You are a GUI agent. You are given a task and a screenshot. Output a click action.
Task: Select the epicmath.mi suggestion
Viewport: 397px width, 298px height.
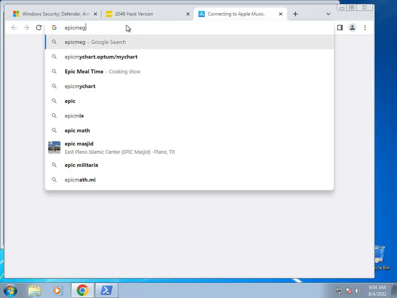point(189,180)
